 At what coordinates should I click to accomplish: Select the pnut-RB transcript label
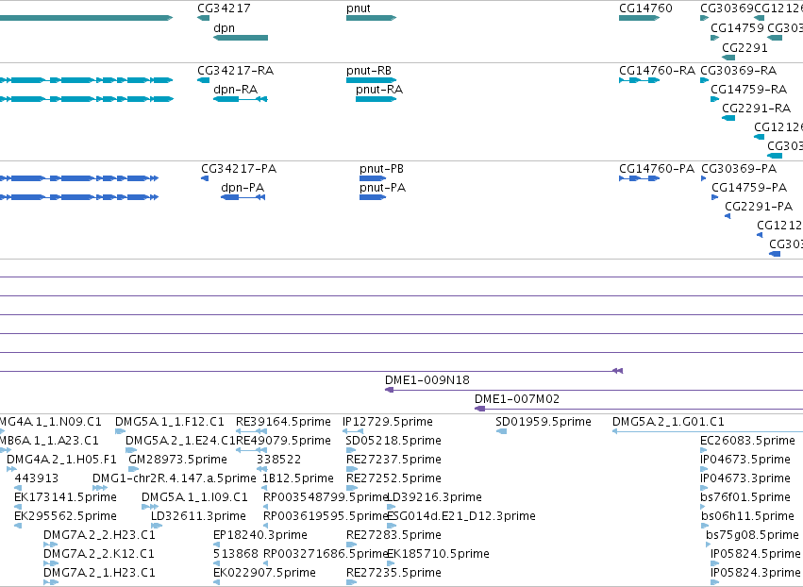[x=369, y=71]
